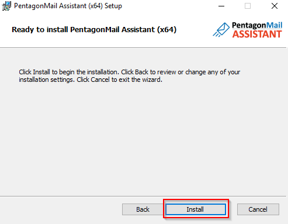The image size is (288, 224).
Task: Close the setup wizard with the X icon
Action: click(275, 6)
